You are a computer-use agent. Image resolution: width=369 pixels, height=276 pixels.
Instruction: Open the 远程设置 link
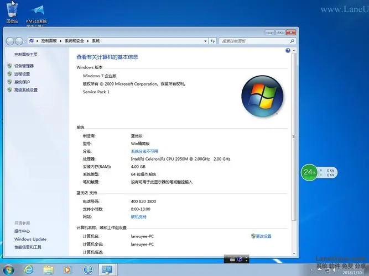coord(22,74)
